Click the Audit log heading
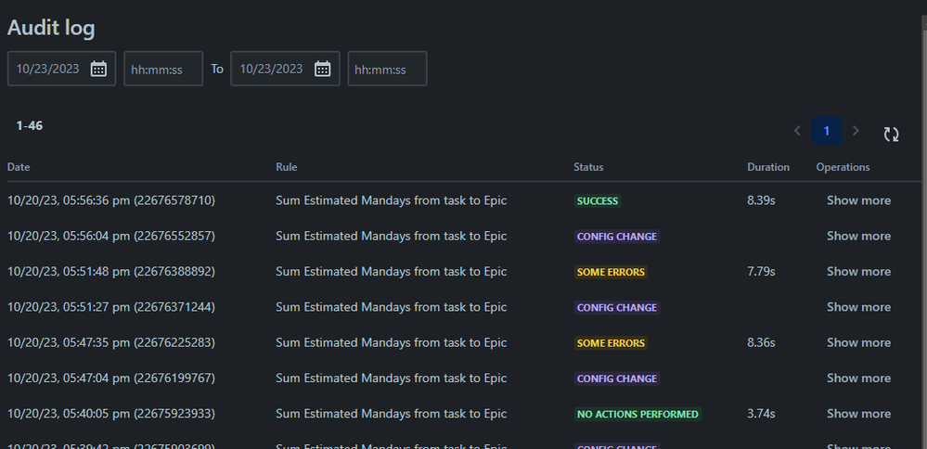The image size is (927, 449). pos(51,28)
